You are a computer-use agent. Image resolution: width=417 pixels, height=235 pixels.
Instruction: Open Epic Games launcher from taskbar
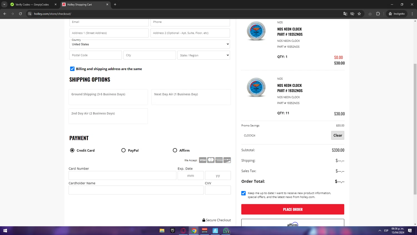173,231
